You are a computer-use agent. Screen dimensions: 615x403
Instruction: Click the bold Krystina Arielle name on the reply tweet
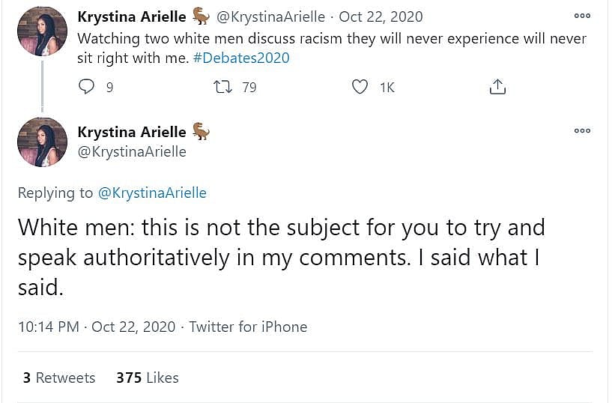[x=132, y=132]
